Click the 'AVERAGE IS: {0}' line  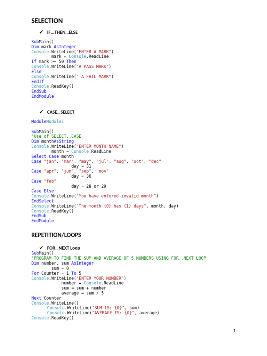[x=103, y=313]
